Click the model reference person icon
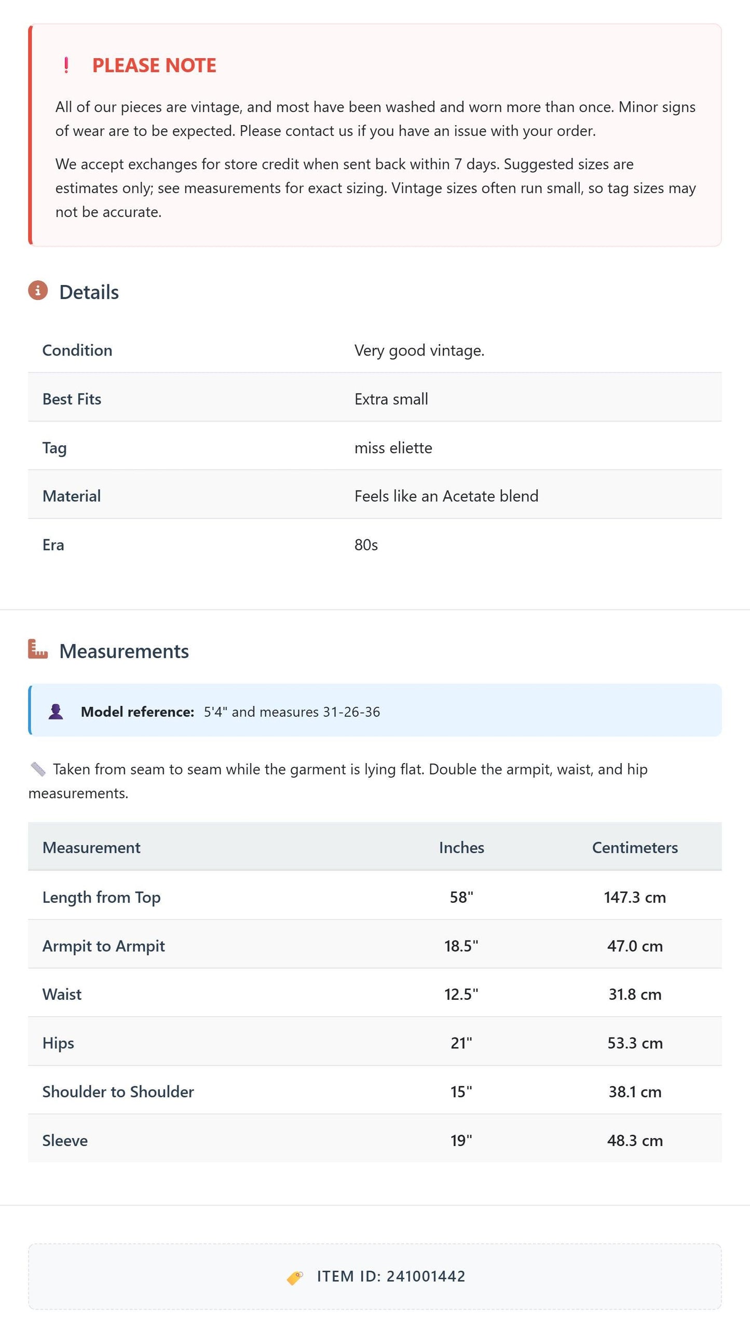Image resolution: width=750 pixels, height=1334 pixels. (56, 711)
